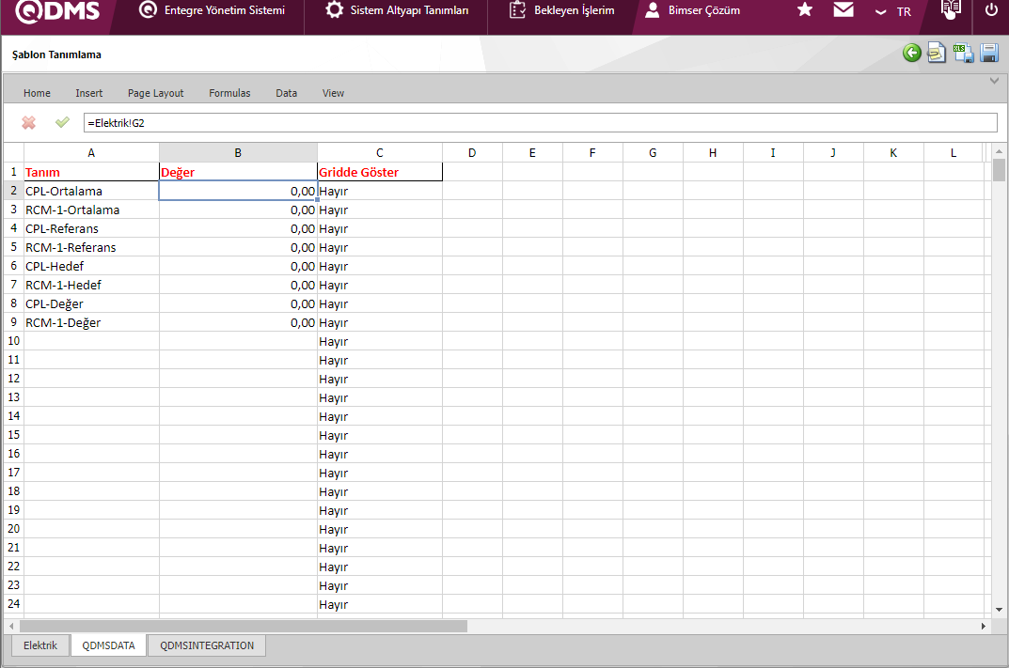Click the formula bar input field
The height and width of the screenshot is (668, 1009).
(x=540, y=122)
